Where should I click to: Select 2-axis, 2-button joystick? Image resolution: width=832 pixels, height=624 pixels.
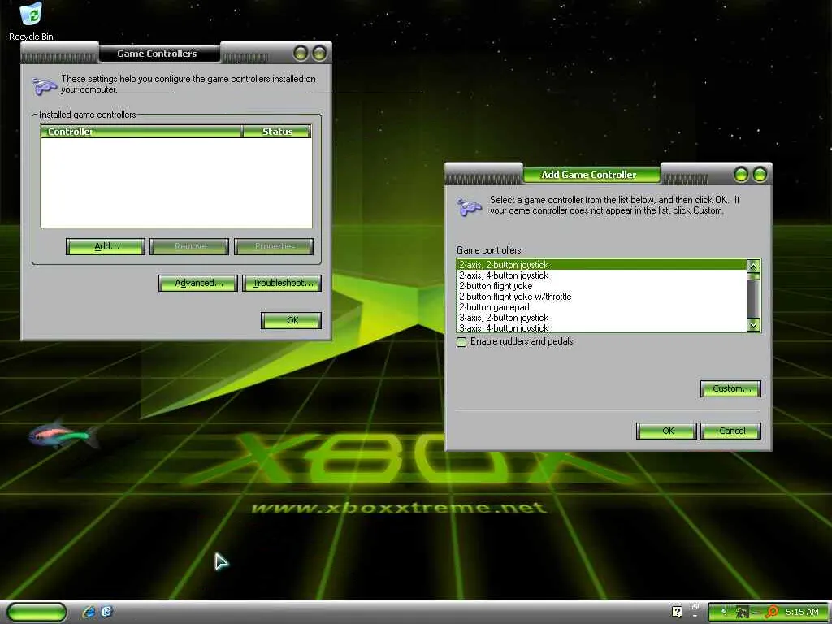click(602, 264)
